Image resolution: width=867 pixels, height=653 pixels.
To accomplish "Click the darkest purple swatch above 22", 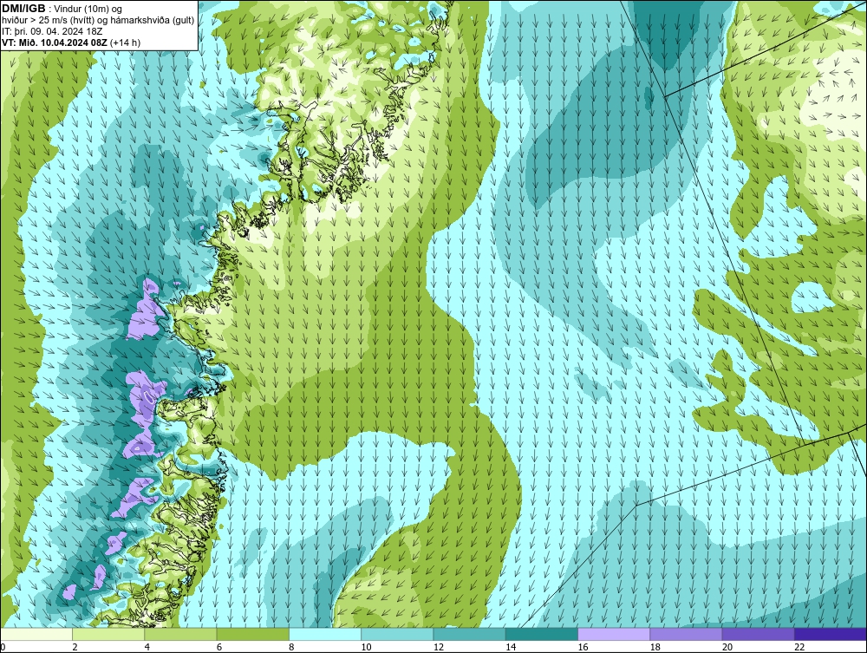I will [831, 634].
